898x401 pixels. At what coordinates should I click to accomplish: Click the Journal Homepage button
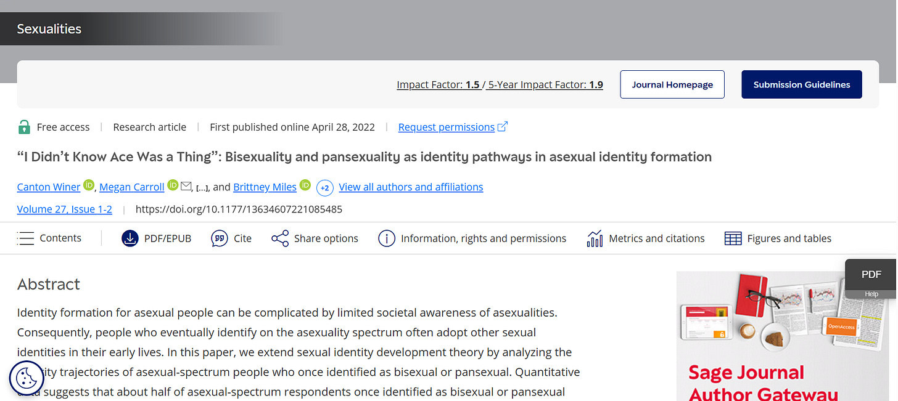tap(672, 84)
